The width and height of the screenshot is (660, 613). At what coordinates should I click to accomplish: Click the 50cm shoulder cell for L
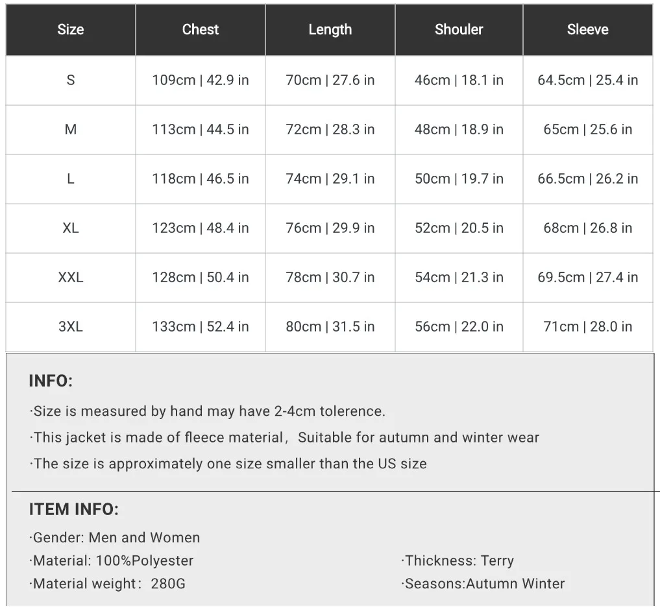pyautogui.click(x=459, y=179)
